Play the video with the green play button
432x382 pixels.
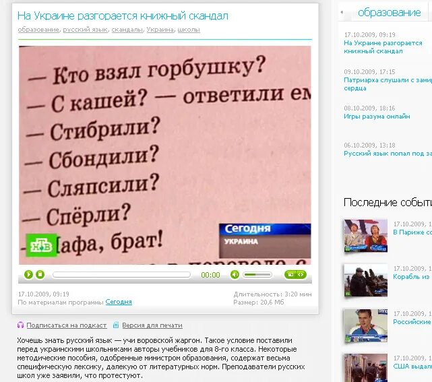[x=28, y=274]
